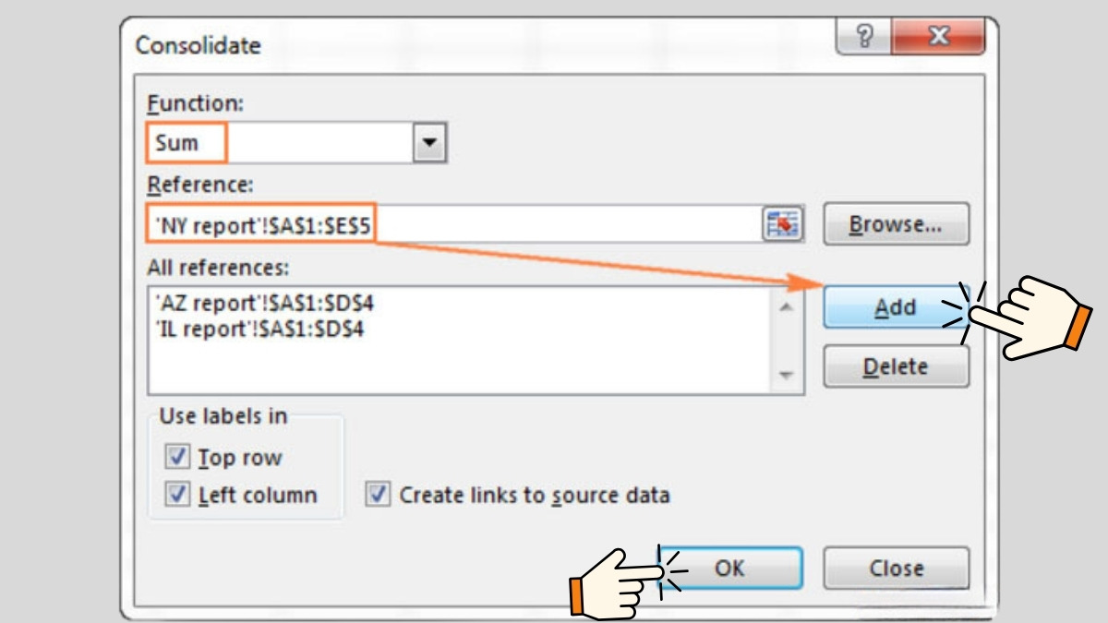Open the Help question mark button
1108x623 pixels.
pos(865,37)
